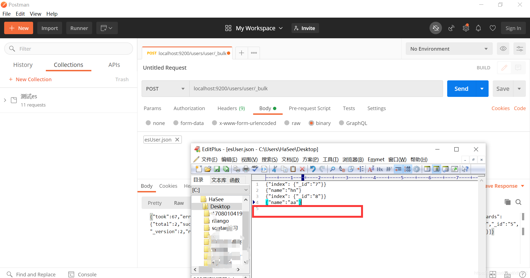Edit request description pencil icon
Screen dimensions: 530x278
tap(504, 68)
